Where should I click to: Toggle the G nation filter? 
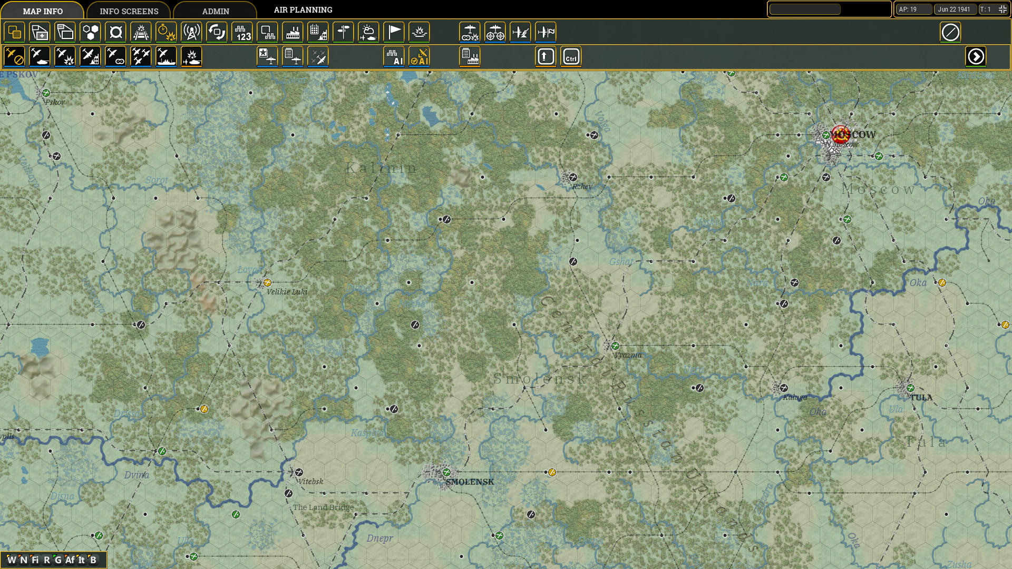click(58, 560)
